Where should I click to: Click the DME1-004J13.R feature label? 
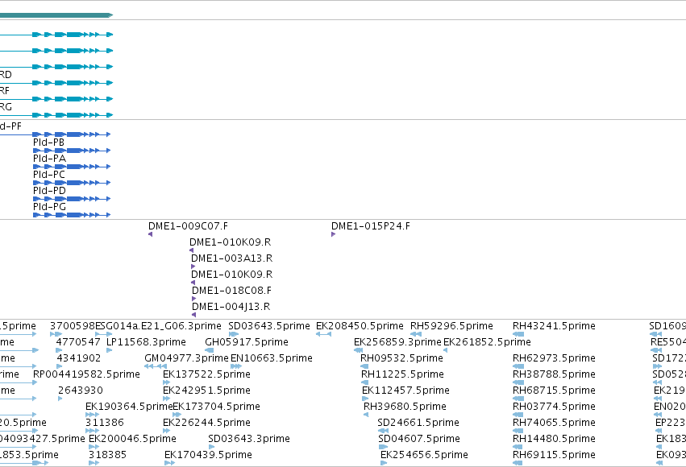pyautogui.click(x=231, y=307)
